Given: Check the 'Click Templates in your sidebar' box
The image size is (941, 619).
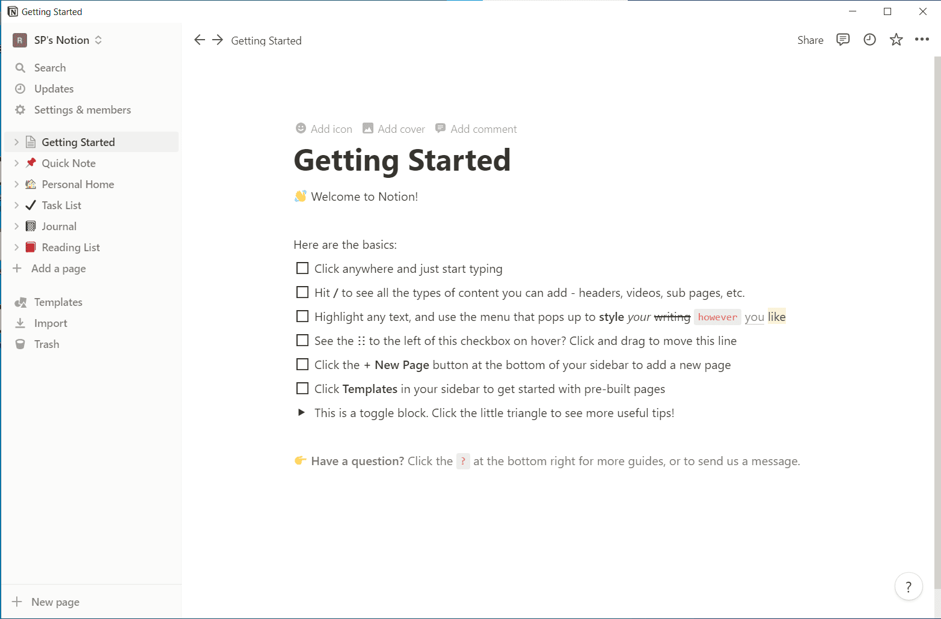Looking at the screenshot, I should 302,388.
